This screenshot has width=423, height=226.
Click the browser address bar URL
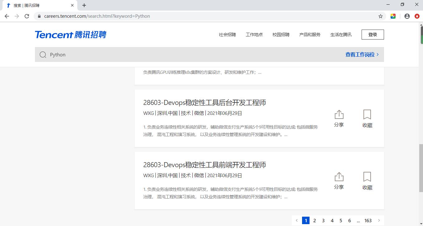click(97, 16)
